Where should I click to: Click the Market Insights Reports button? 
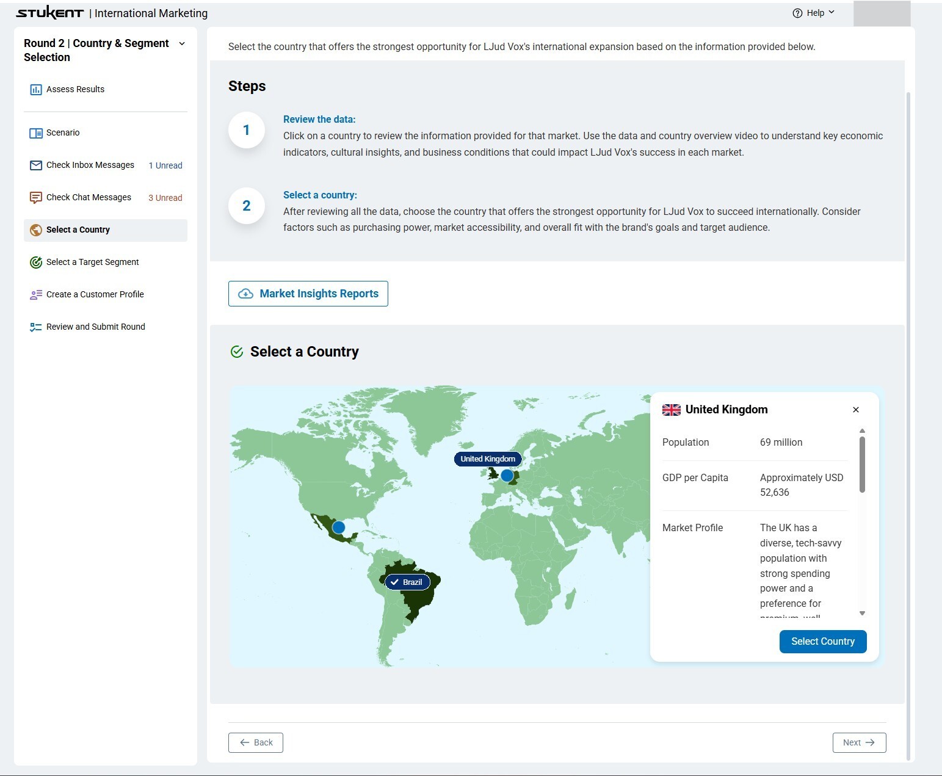[x=308, y=294]
